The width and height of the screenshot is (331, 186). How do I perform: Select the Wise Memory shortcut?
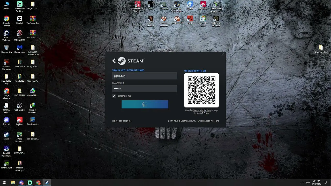[20, 137]
